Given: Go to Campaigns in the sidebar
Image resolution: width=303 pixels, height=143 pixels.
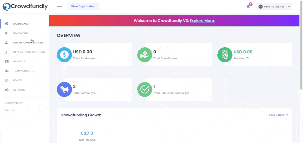Looking at the screenshot, I should pyautogui.click(x=20, y=33).
